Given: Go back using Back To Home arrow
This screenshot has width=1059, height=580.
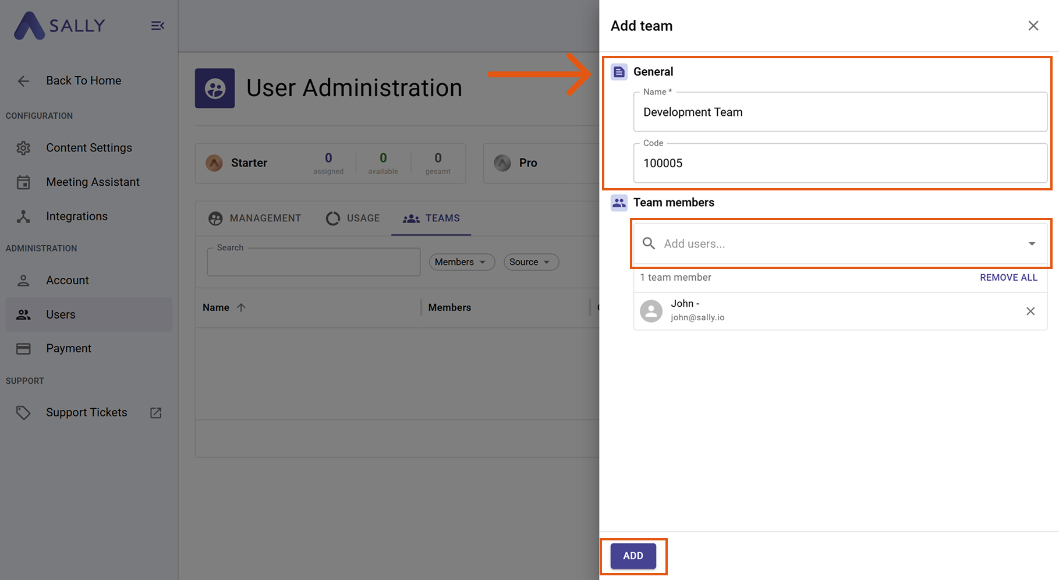Looking at the screenshot, I should (23, 81).
